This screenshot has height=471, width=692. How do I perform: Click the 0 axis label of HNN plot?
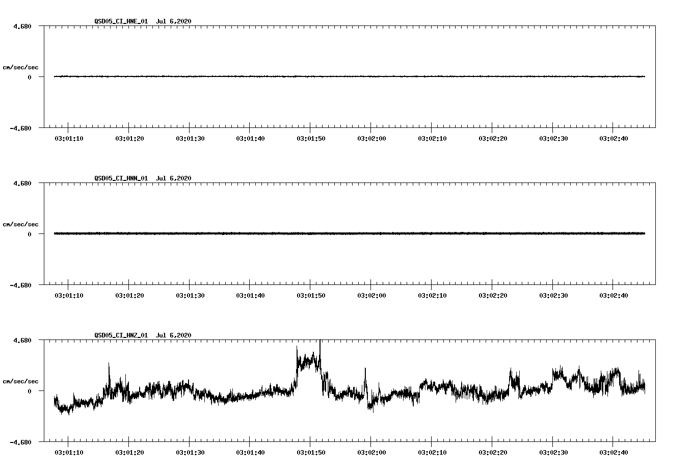click(x=30, y=234)
